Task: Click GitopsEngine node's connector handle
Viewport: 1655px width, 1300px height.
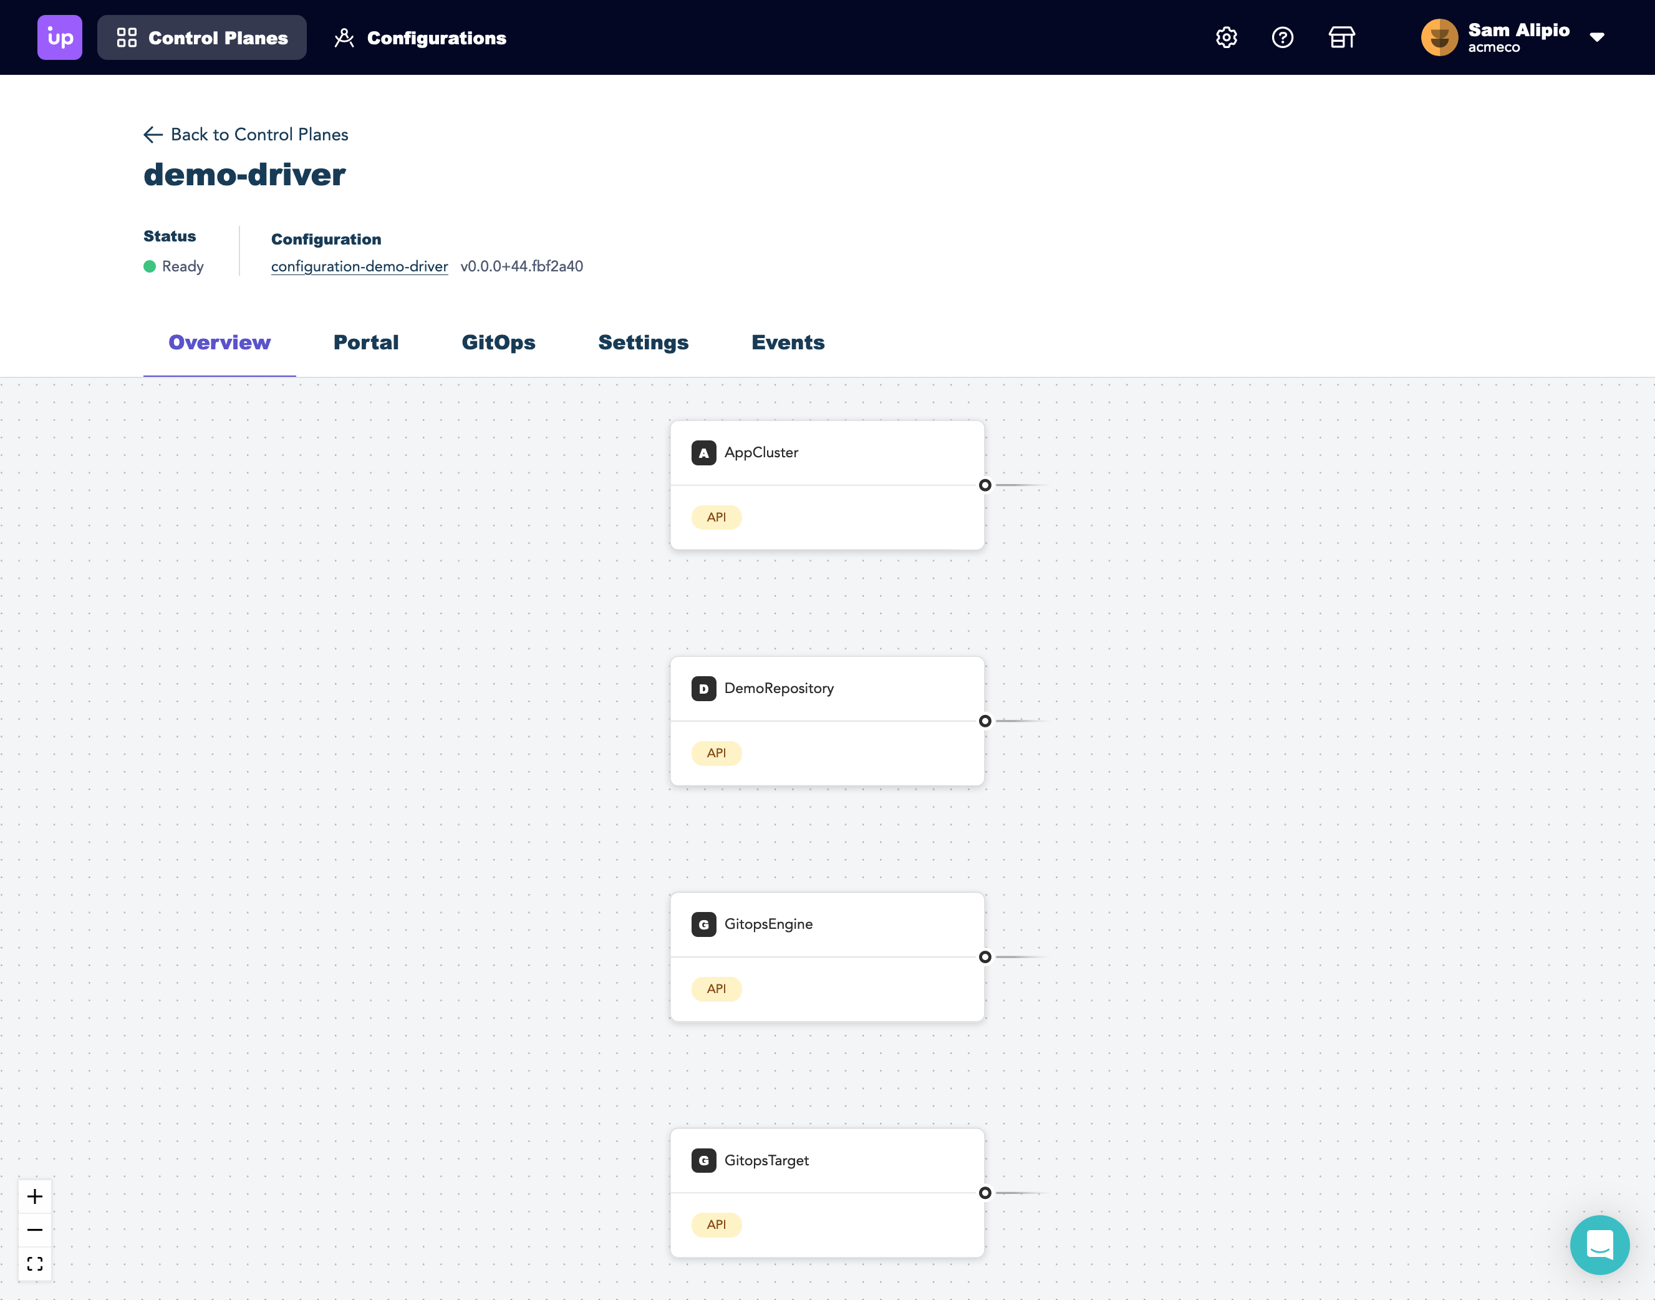Action: pos(985,957)
